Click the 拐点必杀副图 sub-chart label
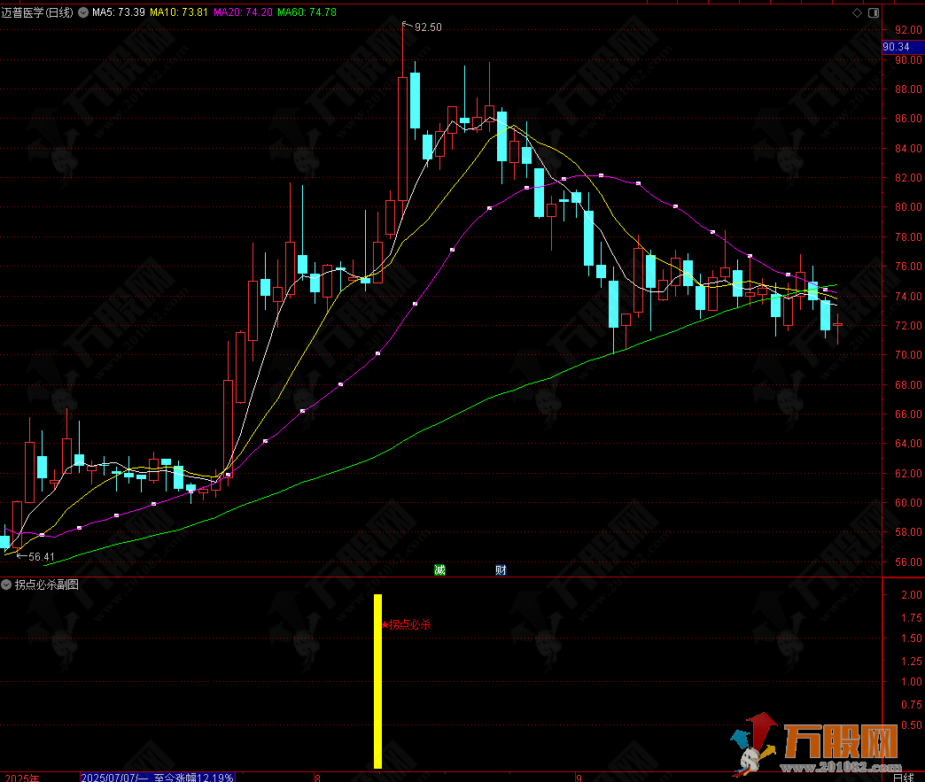 (x=46, y=585)
